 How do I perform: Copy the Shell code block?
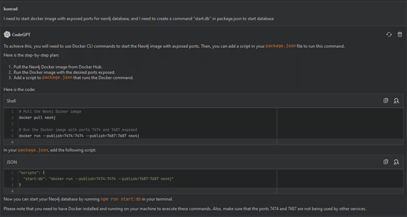pyautogui.click(x=386, y=101)
